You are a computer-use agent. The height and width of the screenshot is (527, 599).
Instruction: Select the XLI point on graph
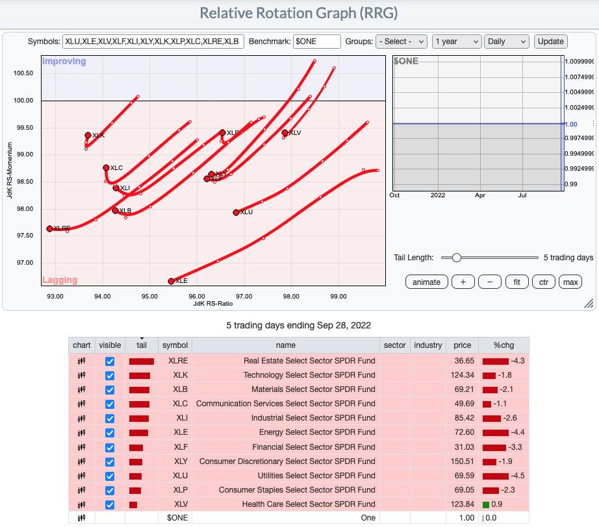click(x=116, y=188)
